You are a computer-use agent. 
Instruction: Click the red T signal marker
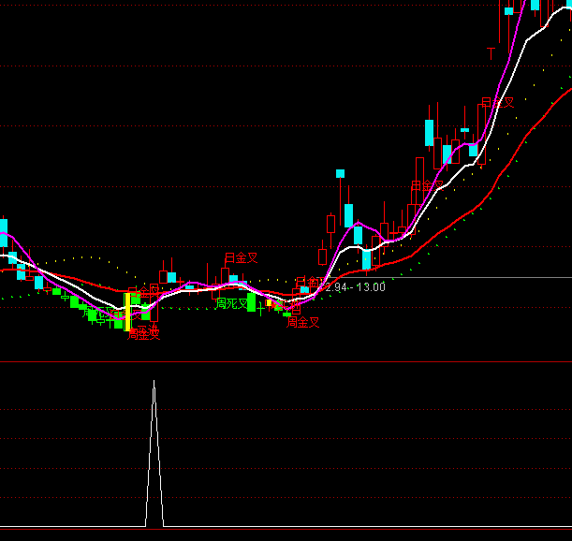pyautogui.click(x=491, y=53)
